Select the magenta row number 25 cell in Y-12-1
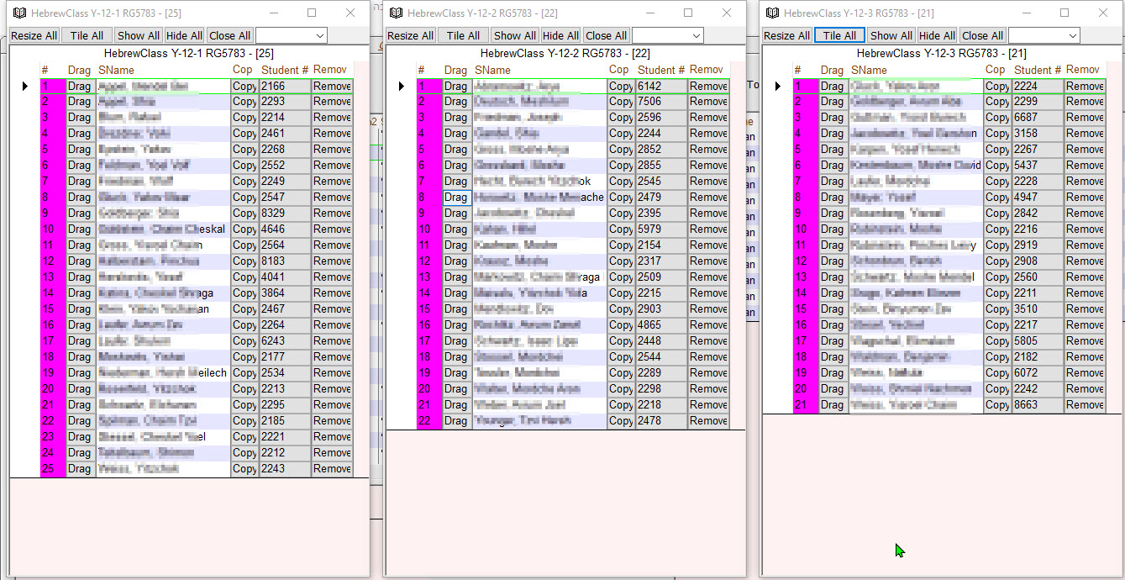 click(52, 469)
